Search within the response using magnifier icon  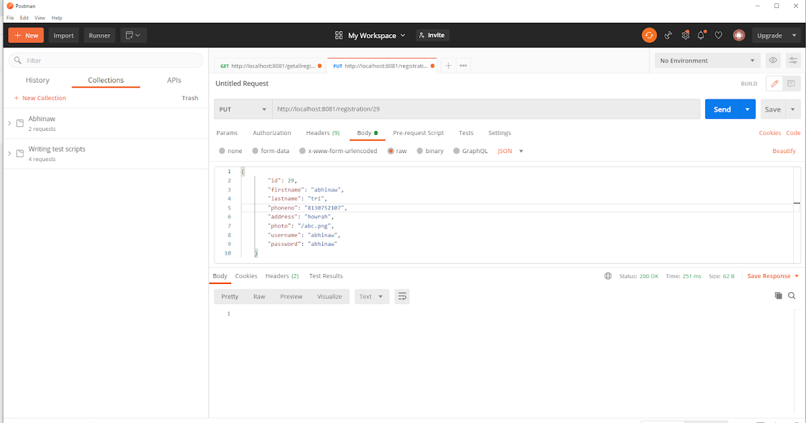[x=793, y=295]
